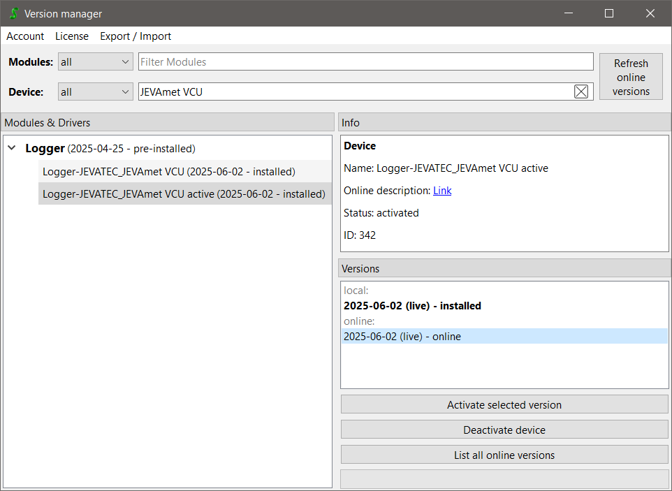Minimize the Version manager window
672x491 pixels.
click(x=569, y=13)
